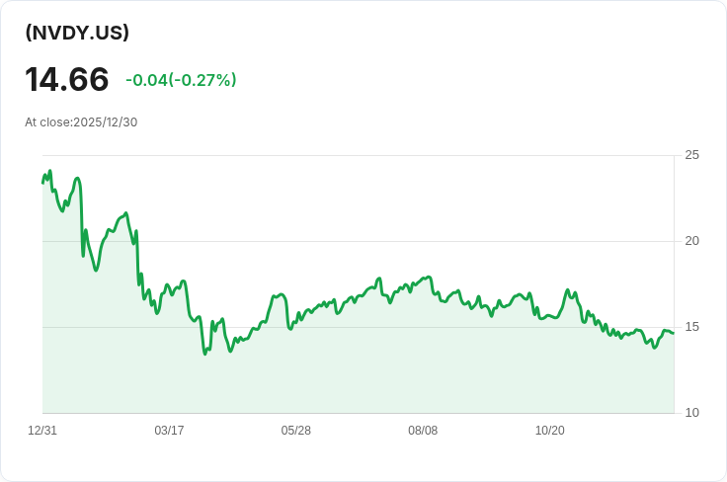Click the price line directly above 03/17

pos(169,288)
